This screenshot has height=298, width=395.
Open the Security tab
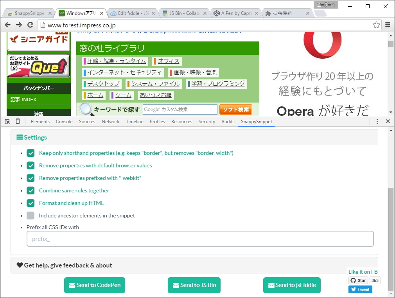point(207,121)
